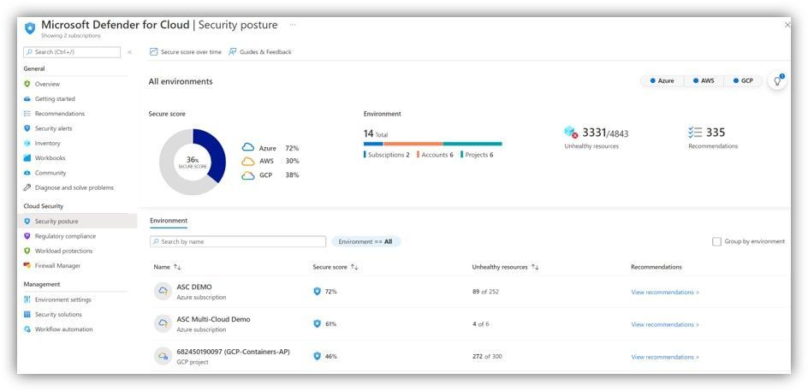Click the Regulatory compliance shield icon
This screenshot has height=391, width=808.
click(27, 236)
